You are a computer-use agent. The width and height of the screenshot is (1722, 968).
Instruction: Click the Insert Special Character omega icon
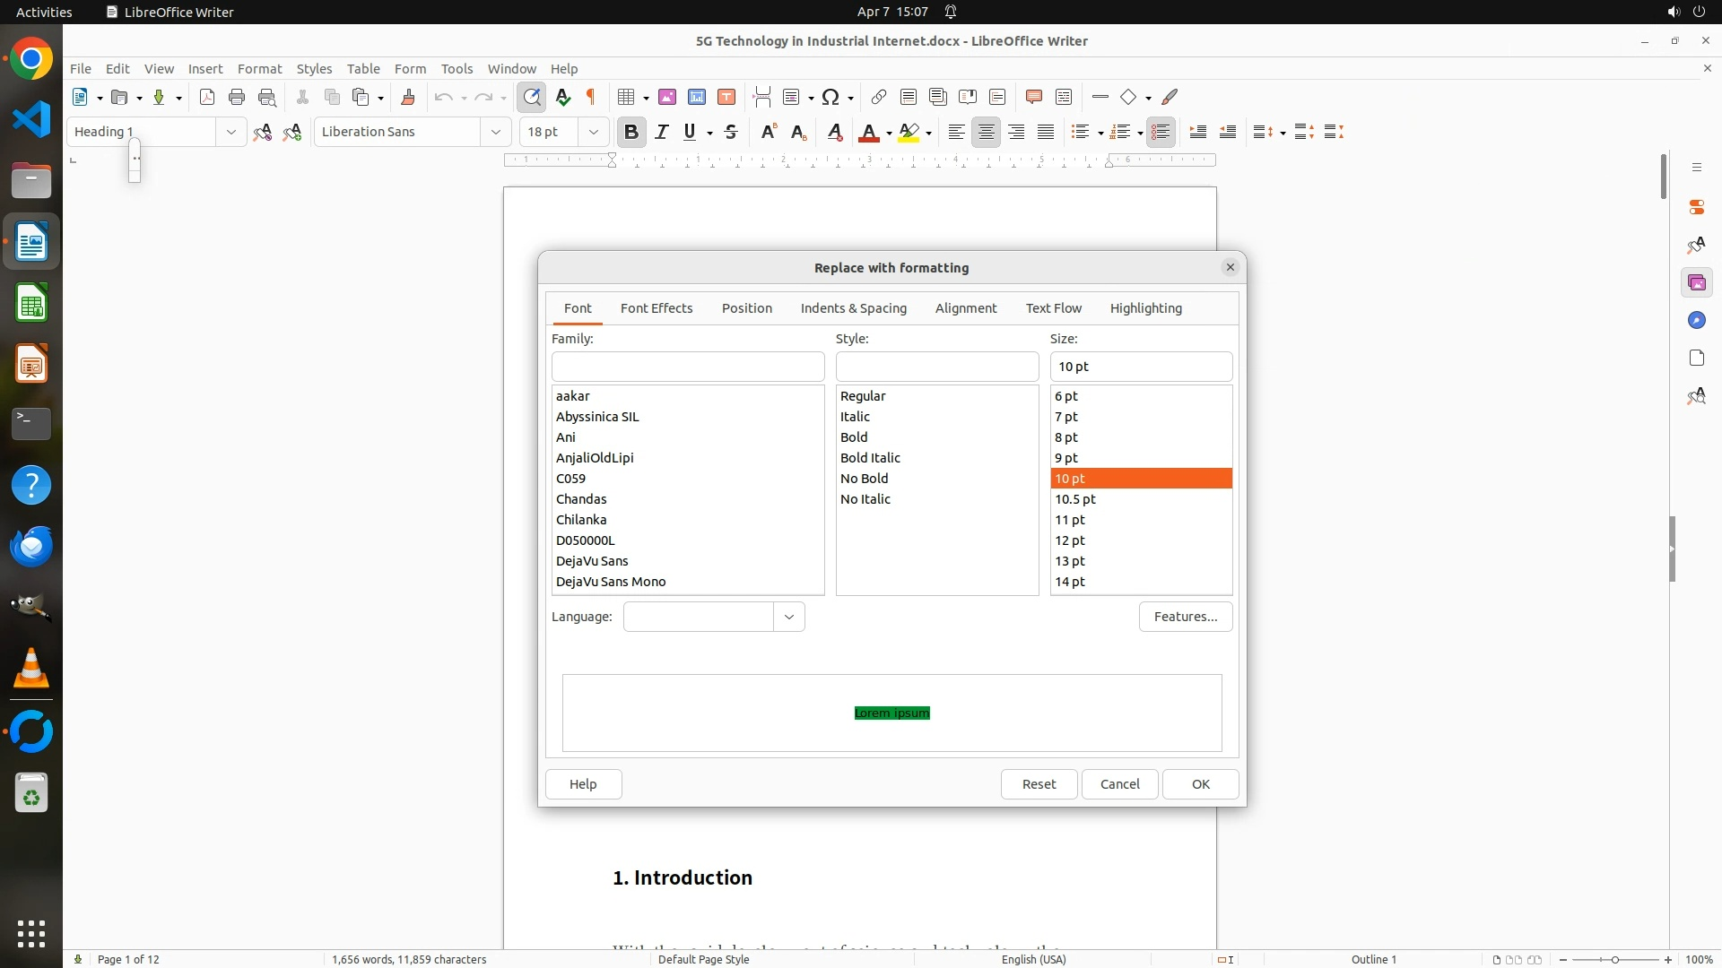[x=831, y=97]
